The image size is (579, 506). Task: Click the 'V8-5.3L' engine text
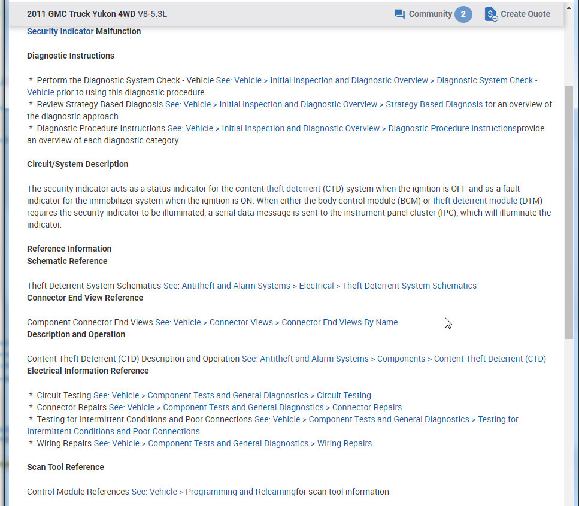tap(152, 14)
